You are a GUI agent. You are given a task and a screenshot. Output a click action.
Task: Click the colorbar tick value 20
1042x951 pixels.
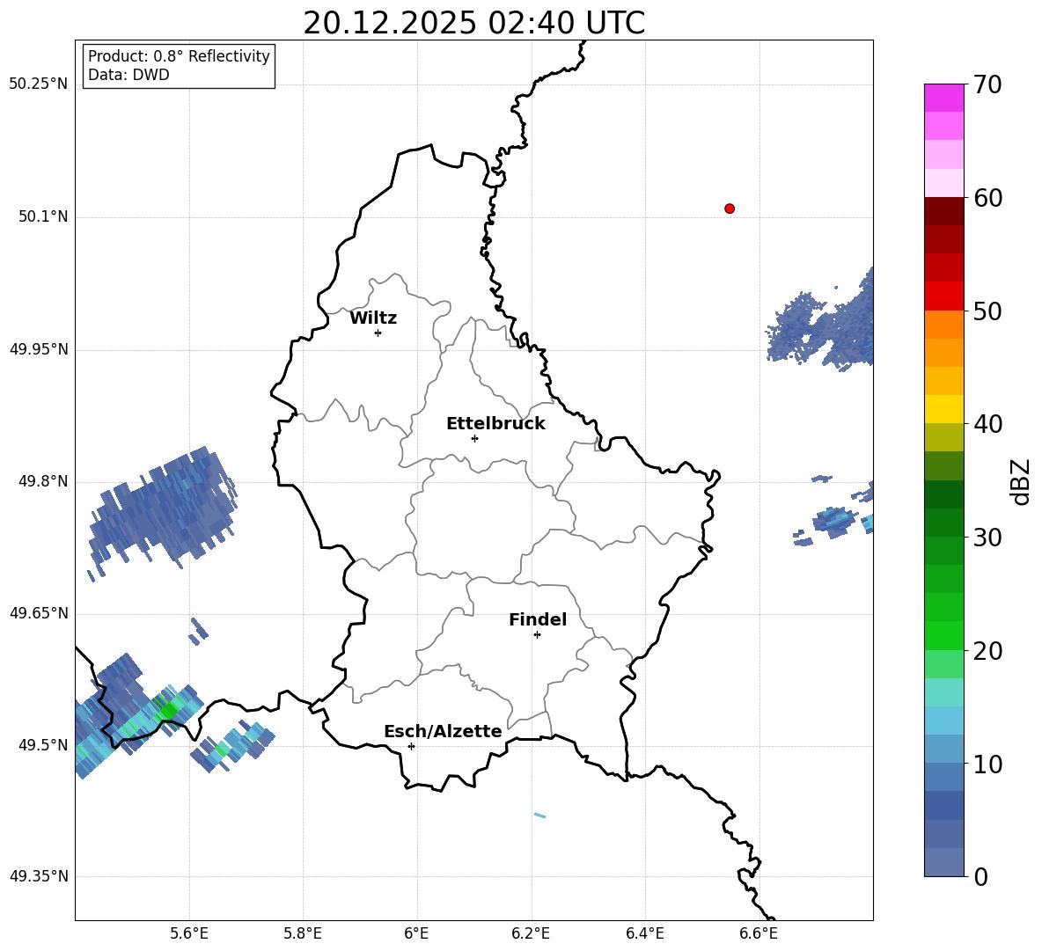(987, 651)
